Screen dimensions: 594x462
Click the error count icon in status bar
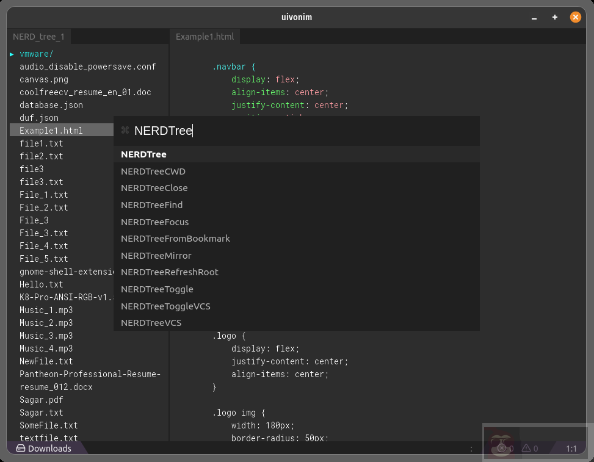pos(501,448)
